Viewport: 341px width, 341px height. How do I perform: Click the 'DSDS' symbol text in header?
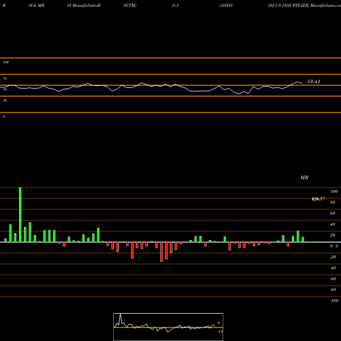tap(226, 5)
